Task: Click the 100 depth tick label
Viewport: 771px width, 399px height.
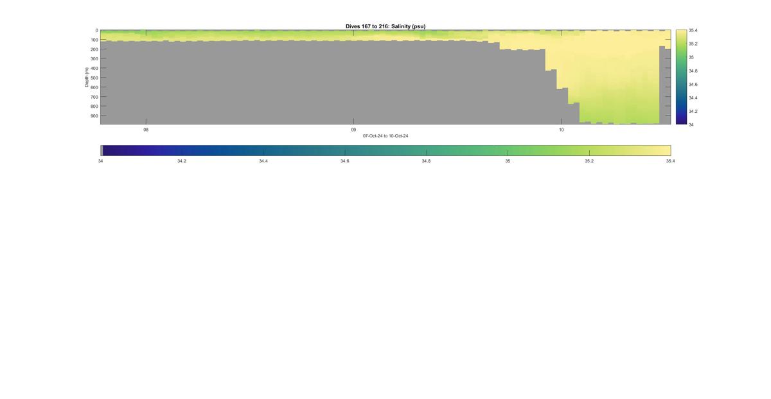Action: pyautogui.click(x=94, y=40)
